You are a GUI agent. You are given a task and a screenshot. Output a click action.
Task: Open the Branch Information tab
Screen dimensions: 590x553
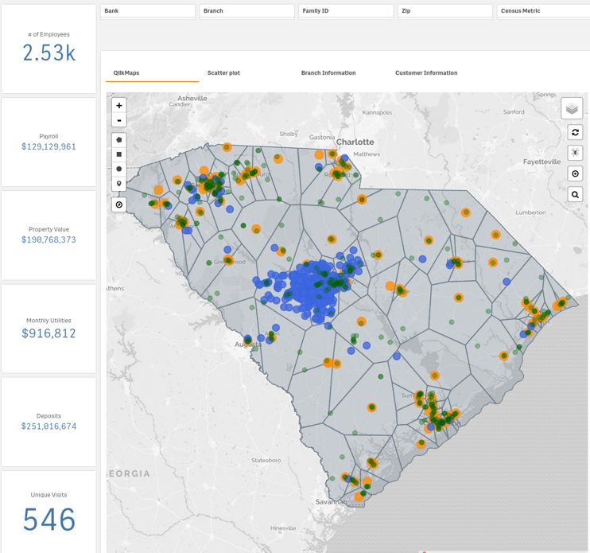pos(328,72)
